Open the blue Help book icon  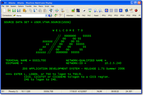127,11
